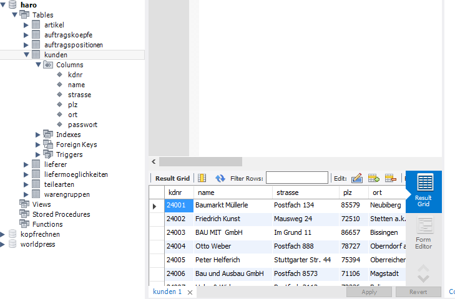This screenshot has width=455, height=299.
Task: Expand the worldpress schema
Action: click(x=2, y=244)
